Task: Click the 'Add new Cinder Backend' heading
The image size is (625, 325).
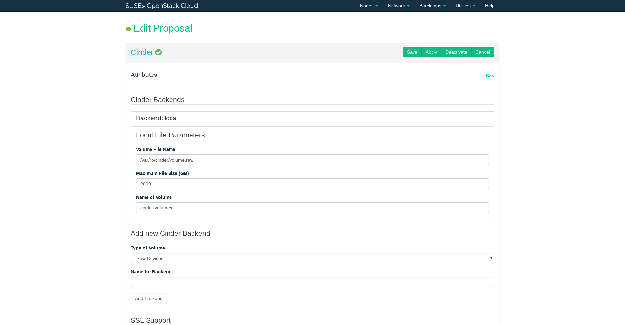Action: click(170, 233)
